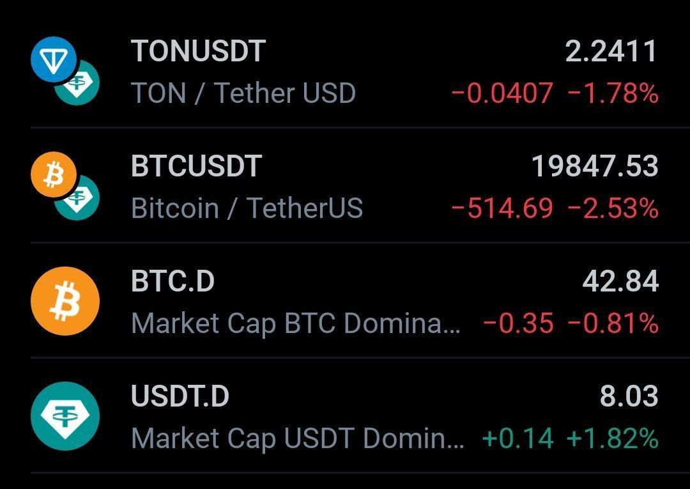Tap the red −2.53% change

(x=613, y=208)
